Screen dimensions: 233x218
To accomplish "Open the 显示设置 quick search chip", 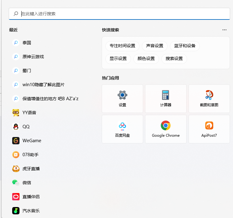I will tap(118, 59).
